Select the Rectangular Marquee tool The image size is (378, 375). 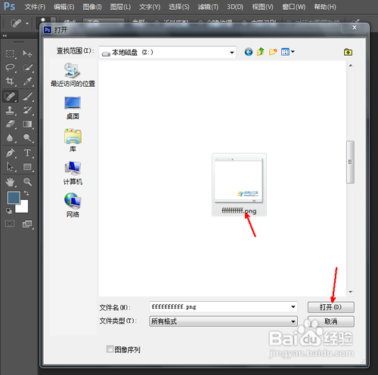click(10, 54)
